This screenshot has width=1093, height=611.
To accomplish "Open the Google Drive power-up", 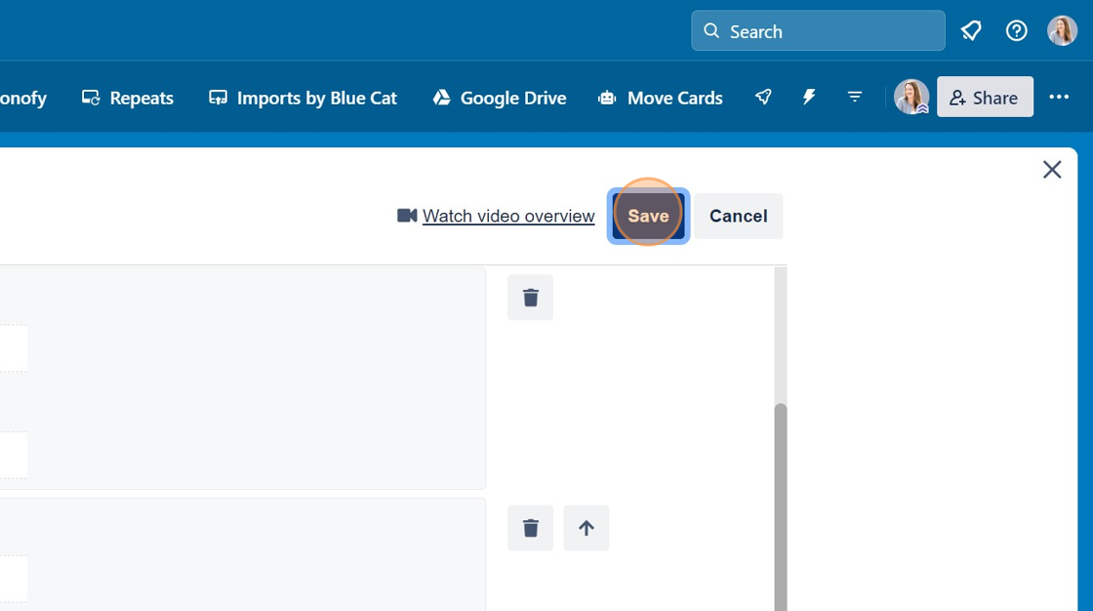I will 499,98.
